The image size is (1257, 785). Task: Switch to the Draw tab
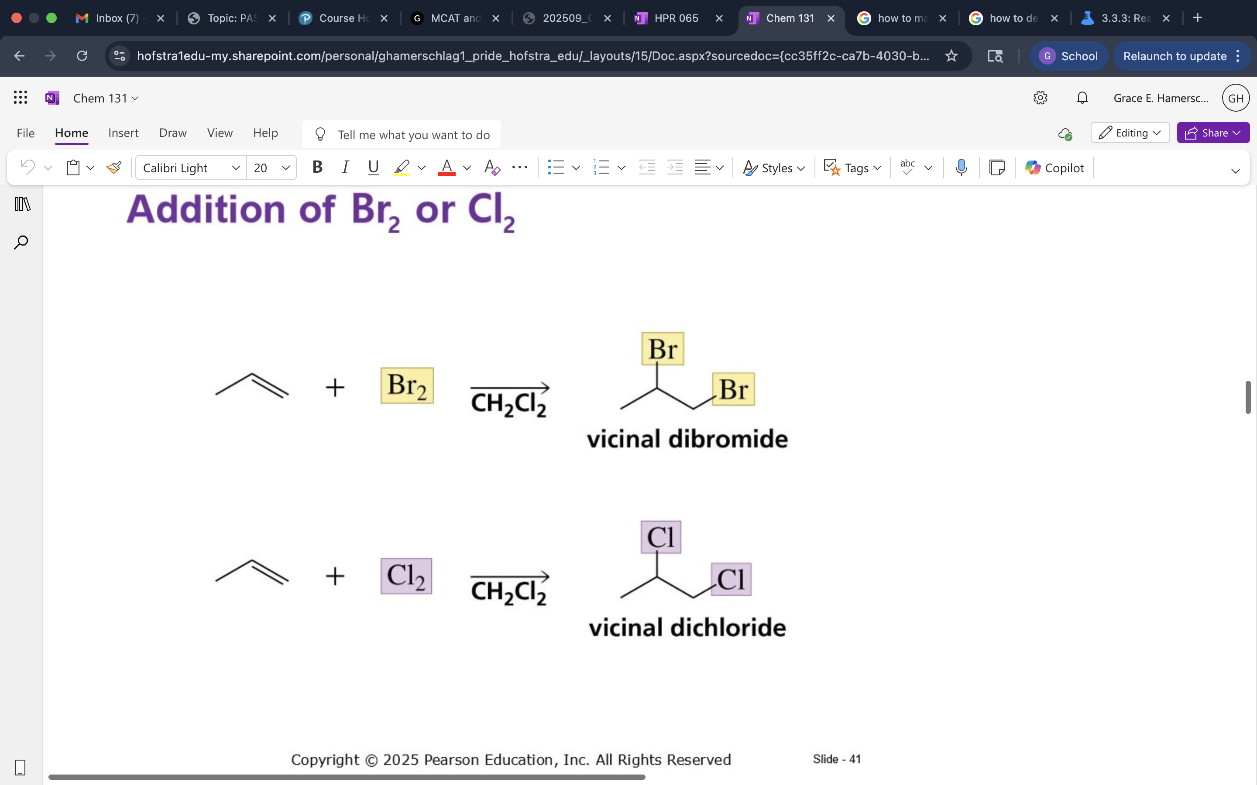(172, 133)
